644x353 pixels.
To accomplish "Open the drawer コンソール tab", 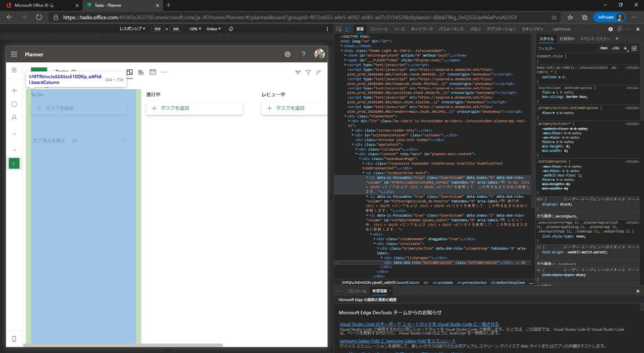I will click(x=357, y=291).
